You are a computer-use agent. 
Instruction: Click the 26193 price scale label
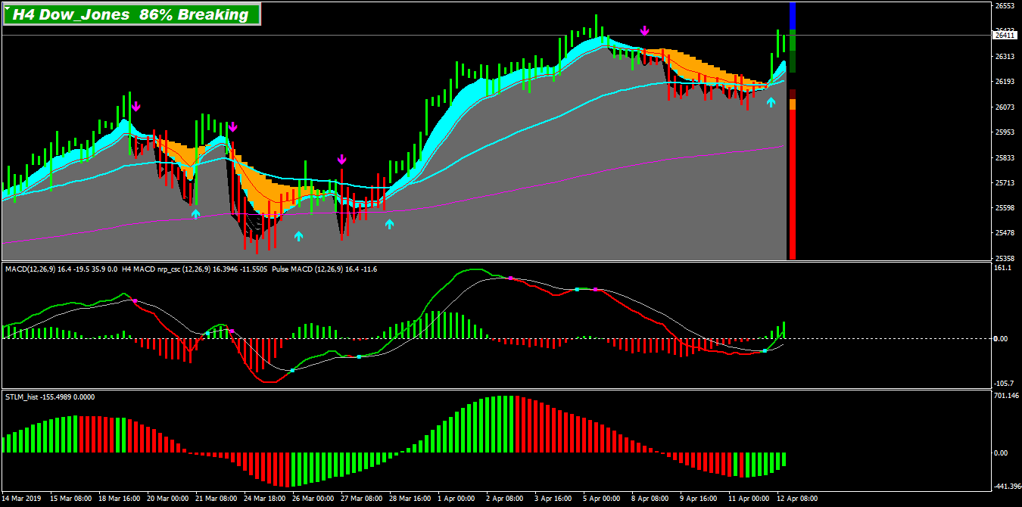pos(1005,82)
